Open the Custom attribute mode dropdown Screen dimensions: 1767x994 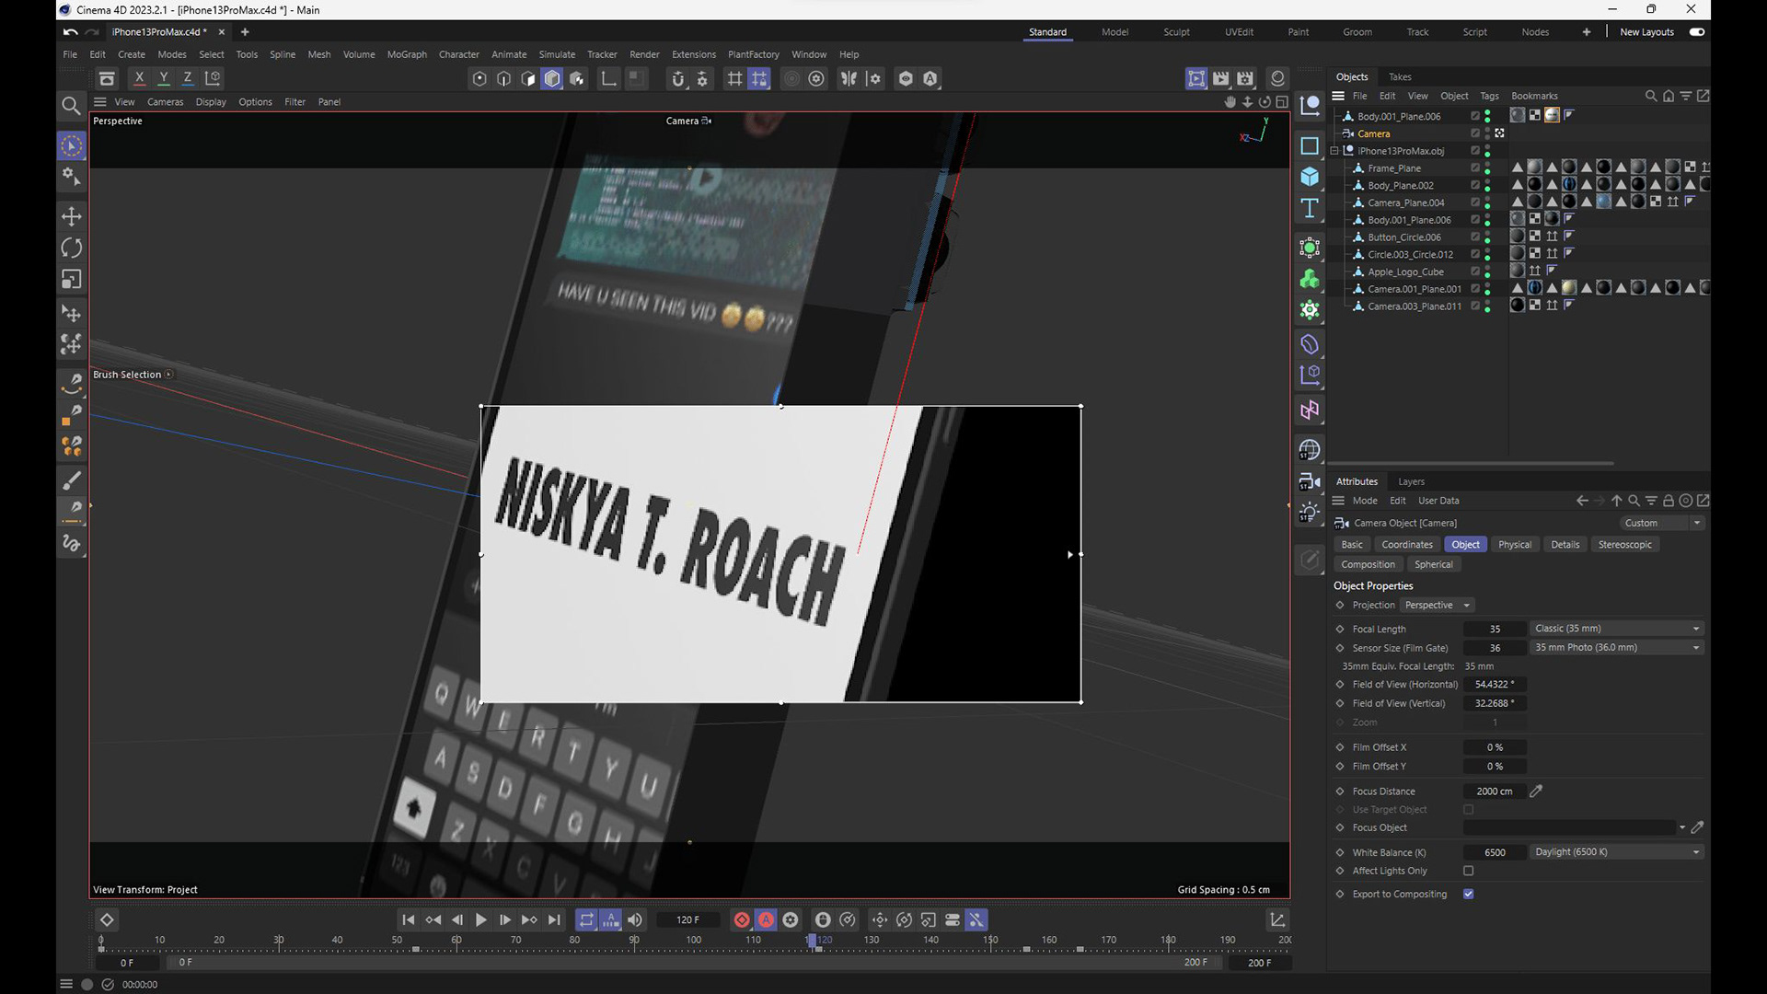1662,523
